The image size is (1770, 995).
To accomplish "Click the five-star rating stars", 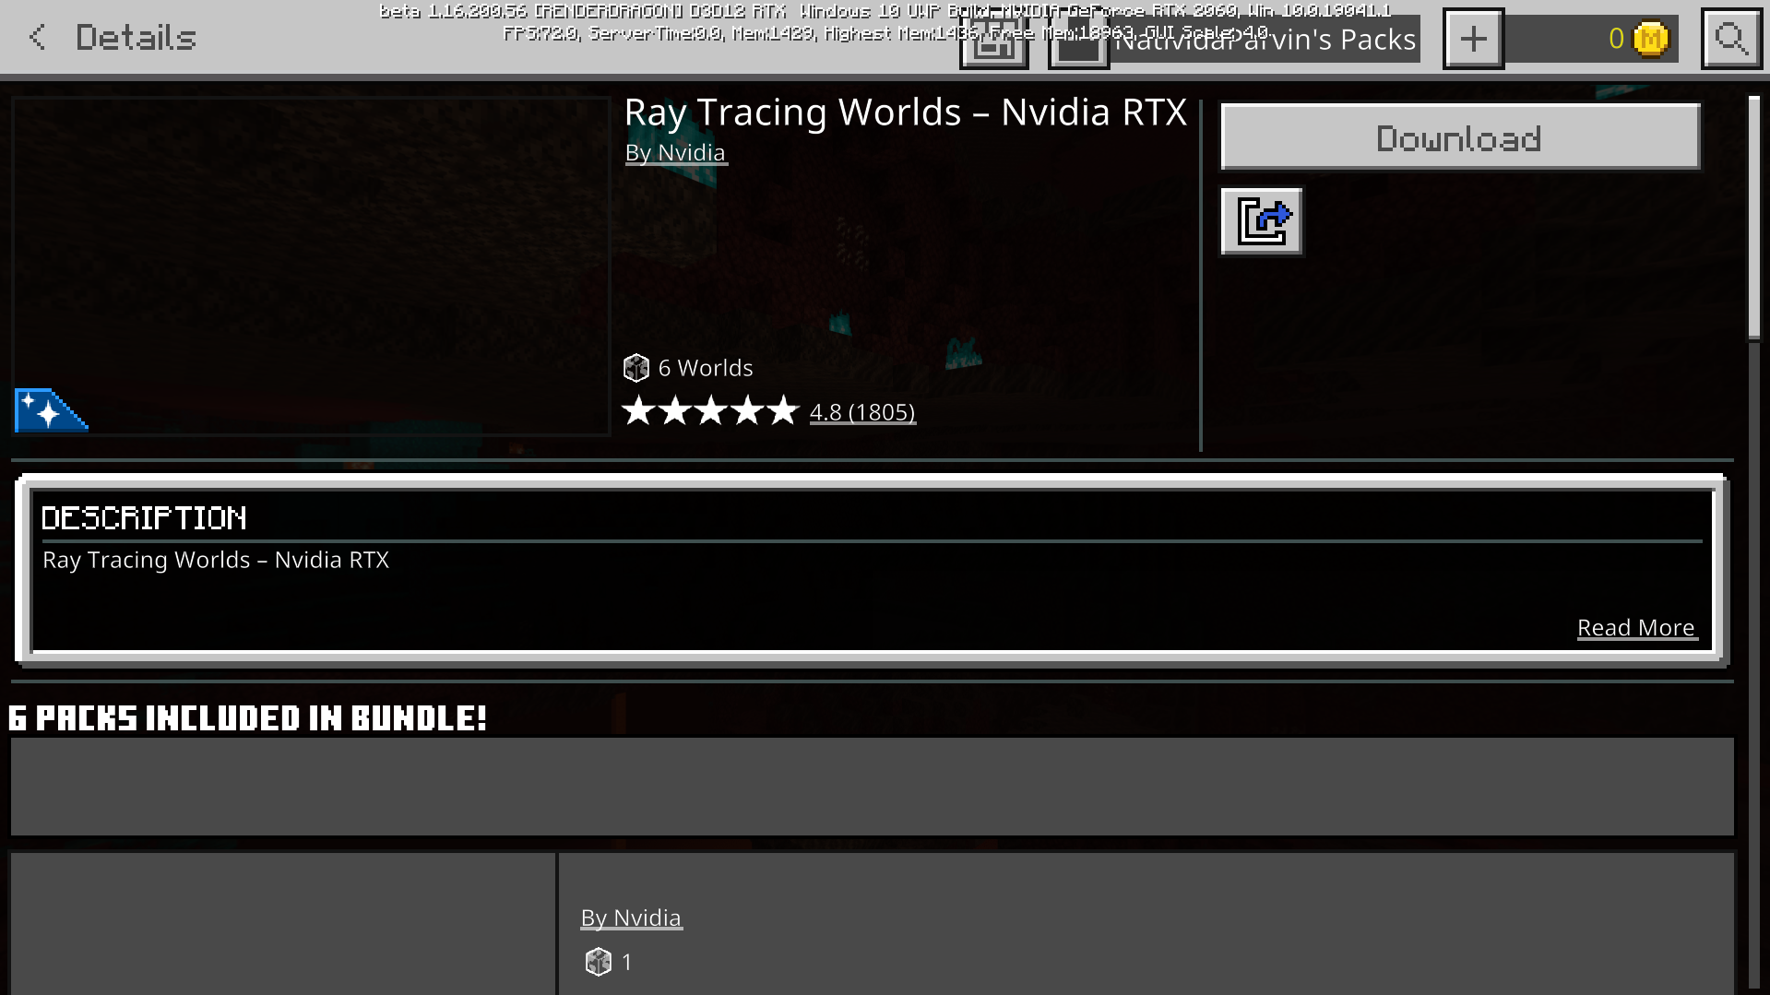I will (x=710, y=410).
